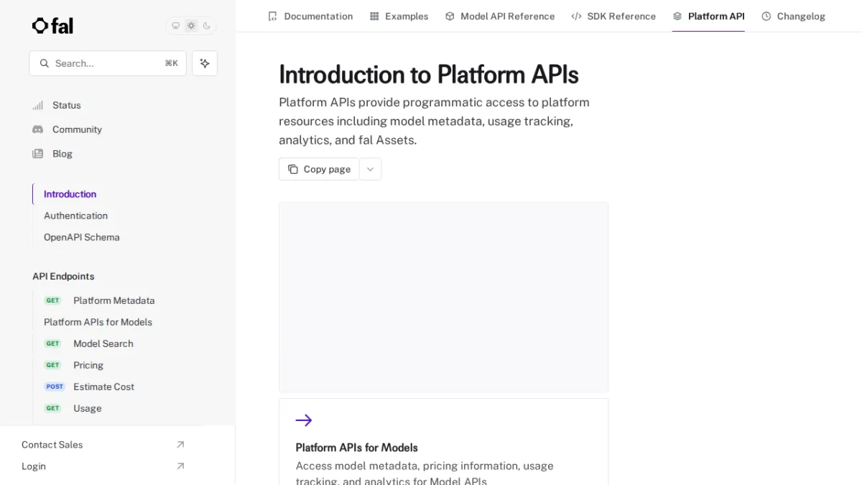This screenshot has width=862, height=485.
Task: Expand the Copy page dropdown chevron
Action: click(x=370, y=169)
